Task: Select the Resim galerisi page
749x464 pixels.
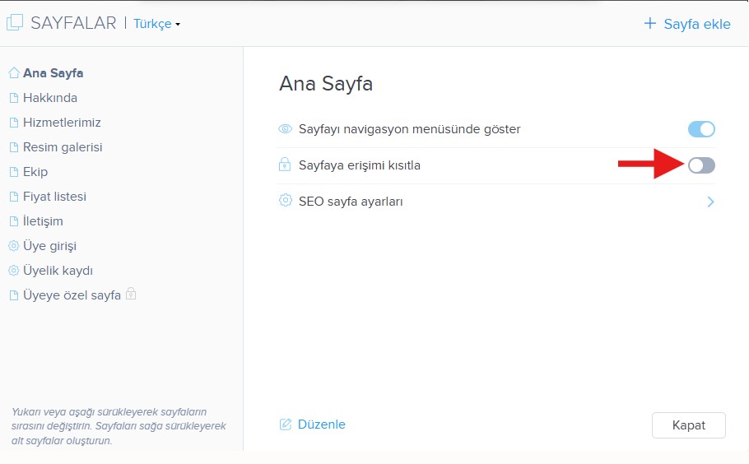Action: [x=63, y=147]
